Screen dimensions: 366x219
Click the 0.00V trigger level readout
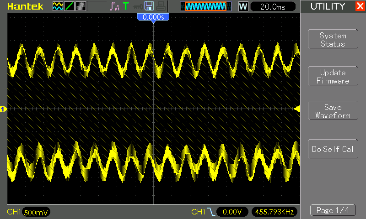tap(232, 212)
